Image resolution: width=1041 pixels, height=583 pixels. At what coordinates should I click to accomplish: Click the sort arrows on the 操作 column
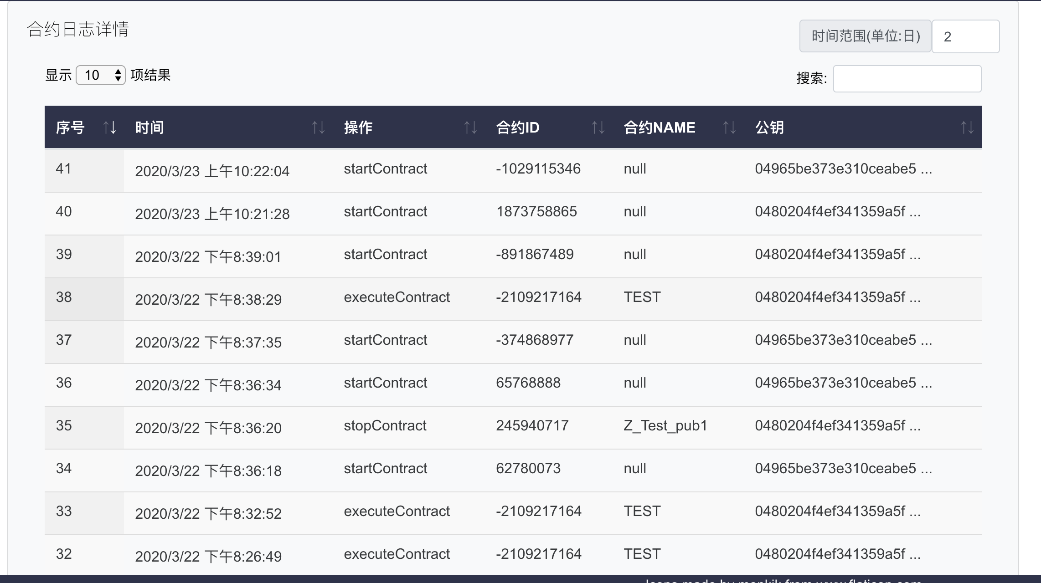tap(470, 128)
